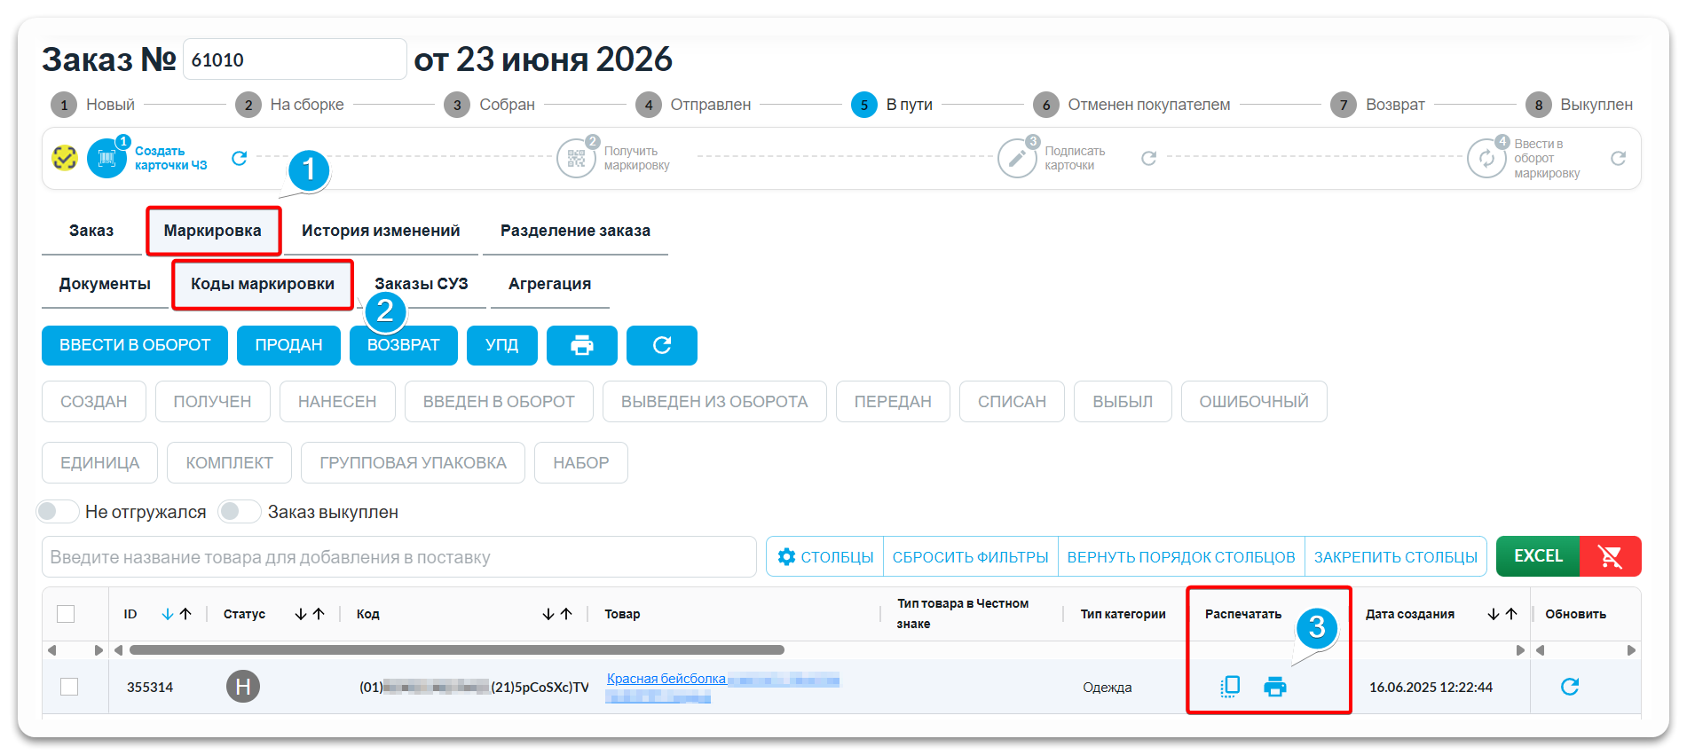Viewport: 1687px width, 755px height.
Task: Click 'Ввести в оборот маркировку' cycle icon
Action: click(1486, 159)
